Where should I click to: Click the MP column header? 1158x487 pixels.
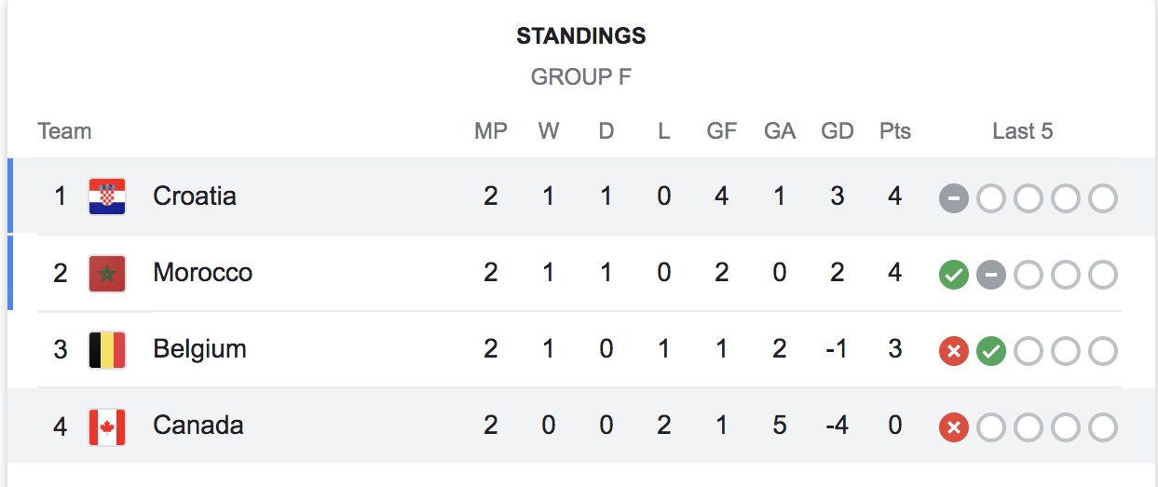[491, 131]
